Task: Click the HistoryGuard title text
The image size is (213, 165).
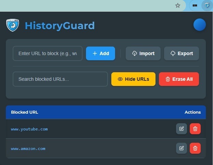Action: pos(60,26)
